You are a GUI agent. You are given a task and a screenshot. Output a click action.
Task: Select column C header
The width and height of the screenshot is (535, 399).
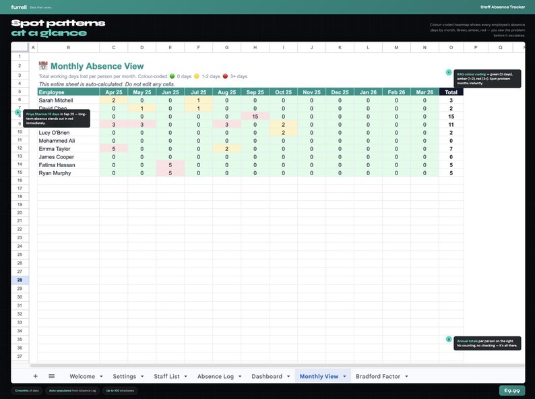click(x=114, y=47)
